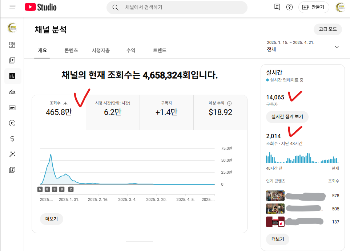Open Customization magic wand sidebar icon

(x=12, y=154)
